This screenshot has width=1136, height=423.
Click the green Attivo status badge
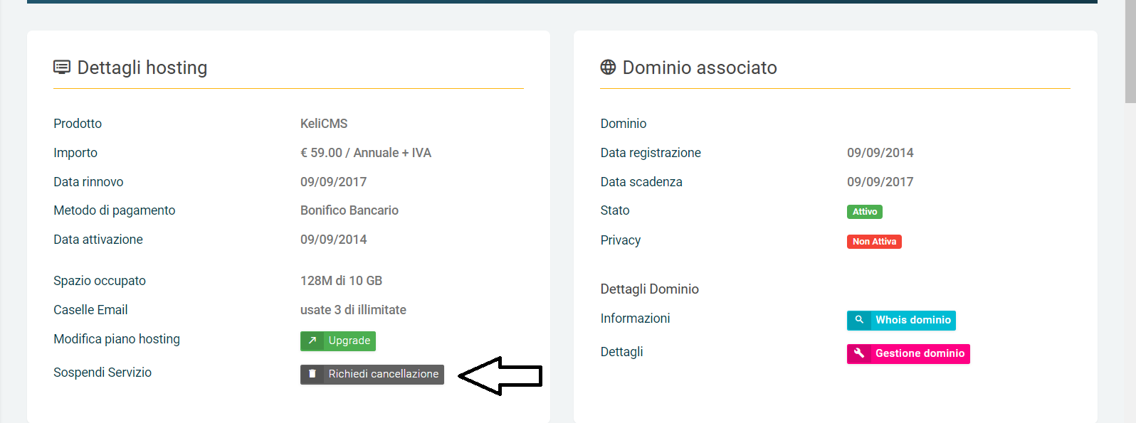865,212
